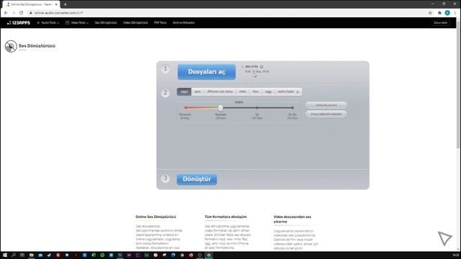This screenshot has width=461, height=259.
Task: Click the Online Ses Dönüştürücü heading
Action: coord(156,217)
